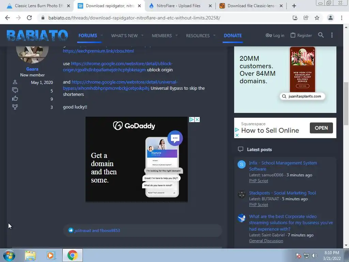
Task: Open Infix School Management System post
Action: pyautogui.click(x=283, y=166)
